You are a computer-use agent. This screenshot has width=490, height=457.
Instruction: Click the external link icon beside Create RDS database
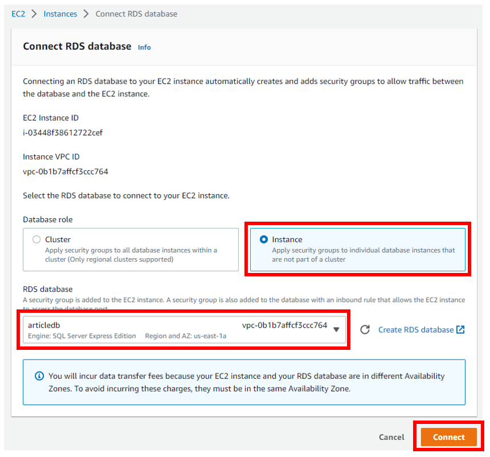point(461,330)
